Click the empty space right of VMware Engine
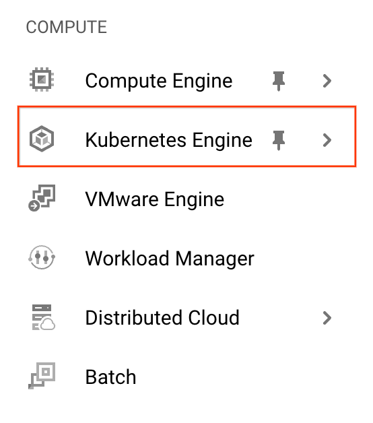 point(290,199)
